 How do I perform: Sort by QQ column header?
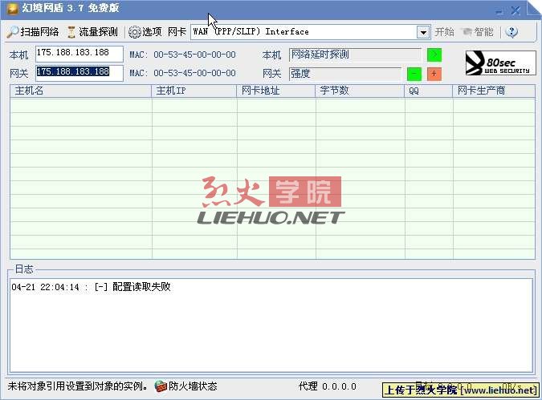point(429,91)
